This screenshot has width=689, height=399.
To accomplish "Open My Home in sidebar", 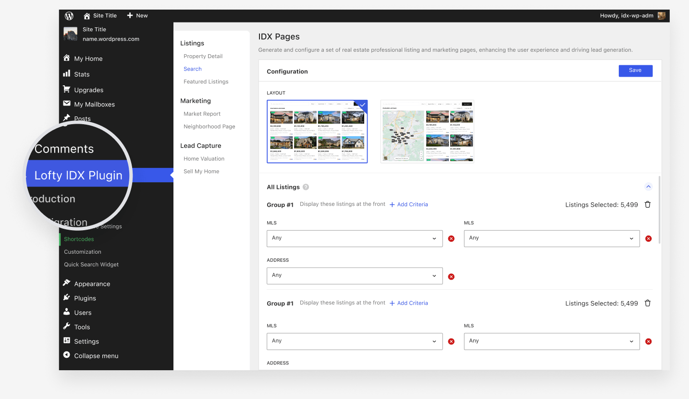I will click(x=83, y=59).
